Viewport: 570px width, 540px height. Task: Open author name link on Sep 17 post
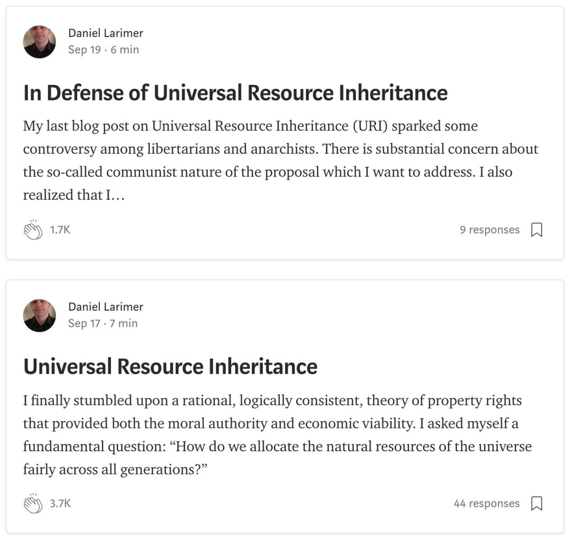pyautogui.click(x=106, y=307)
